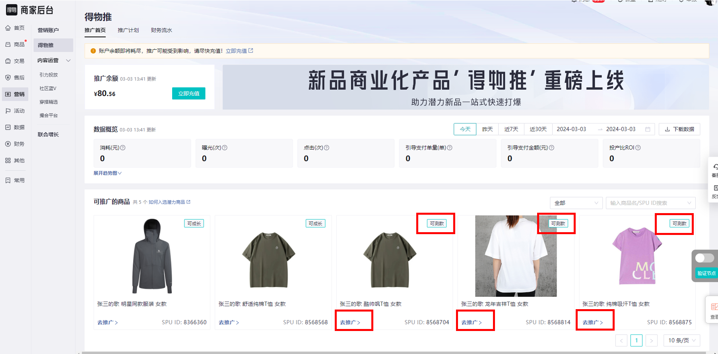Image resolution: width=718 pixels, height=354 pixels.
Task: Select the 近30天 date filter
Action: point(538,129)
